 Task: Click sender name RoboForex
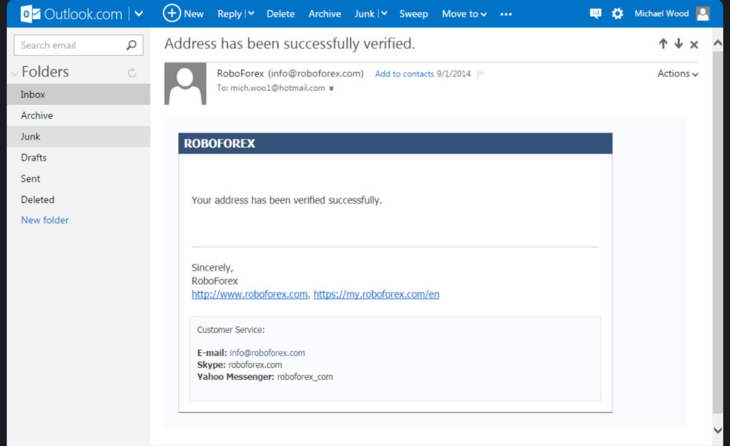240,74
